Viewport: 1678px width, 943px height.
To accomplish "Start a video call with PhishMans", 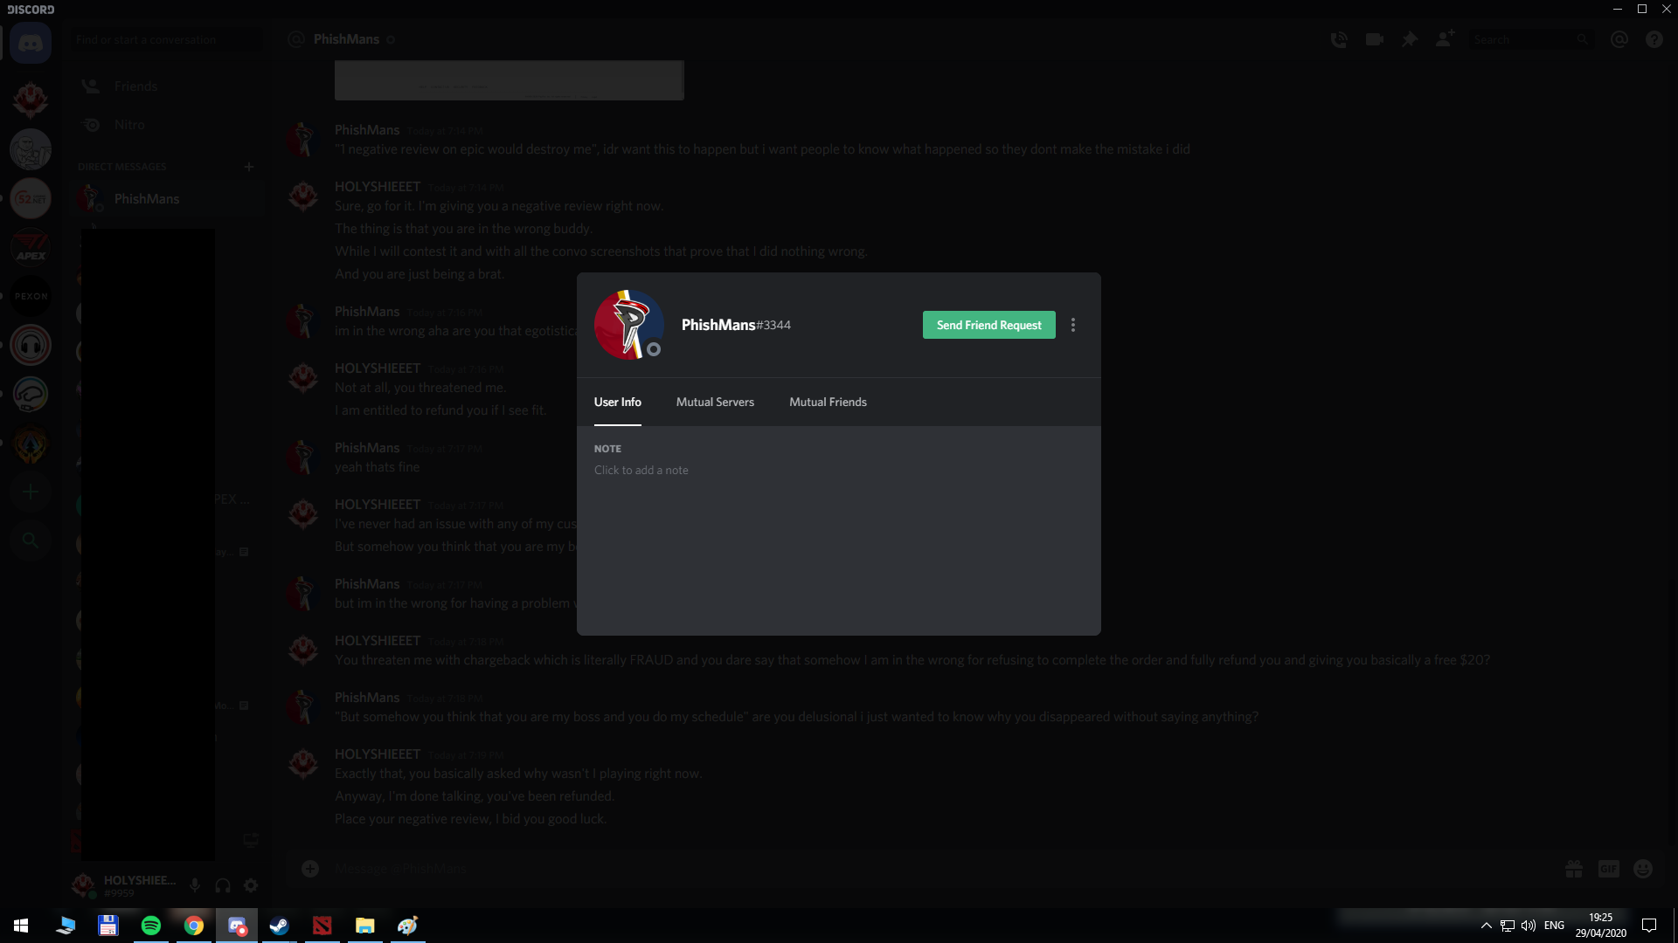I will 1374,39.
